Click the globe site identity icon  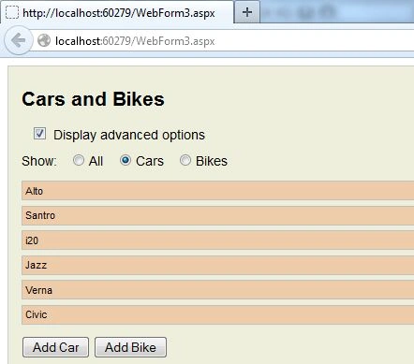[44, 40]
